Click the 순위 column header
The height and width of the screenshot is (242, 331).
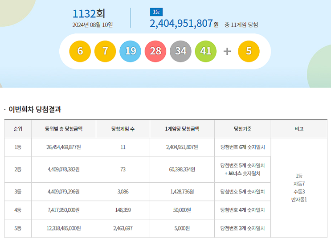point(18,129)
